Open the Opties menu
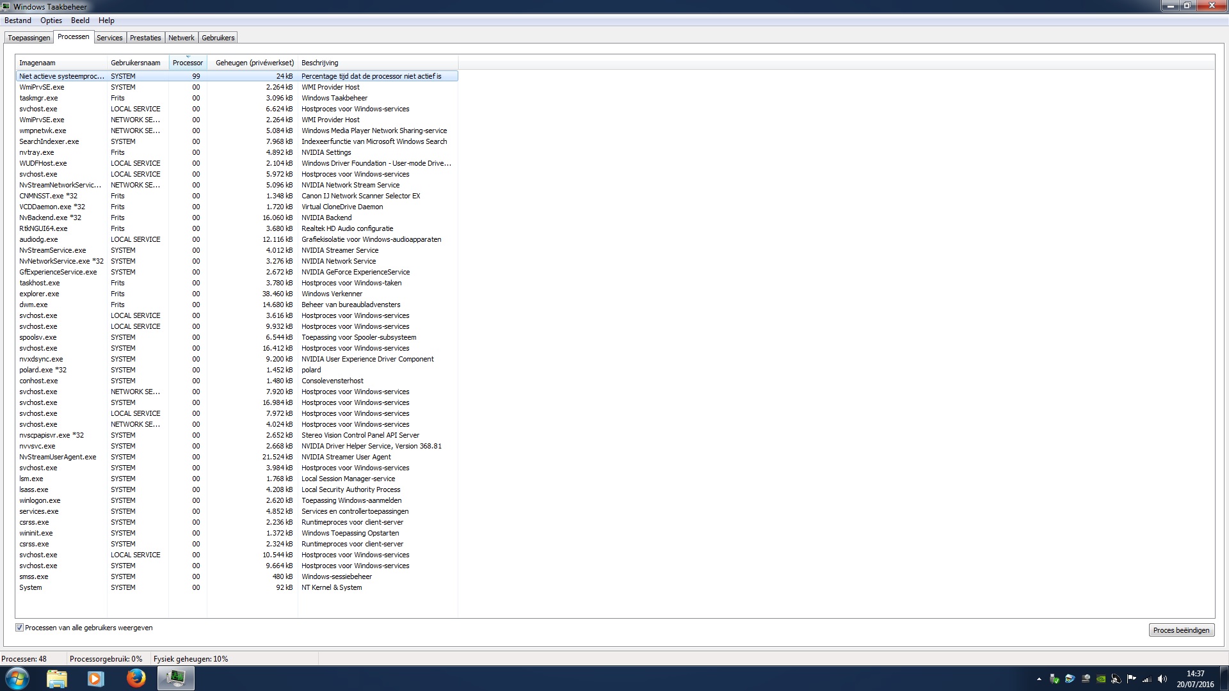 pyautogui.click(x=51, y=20)
